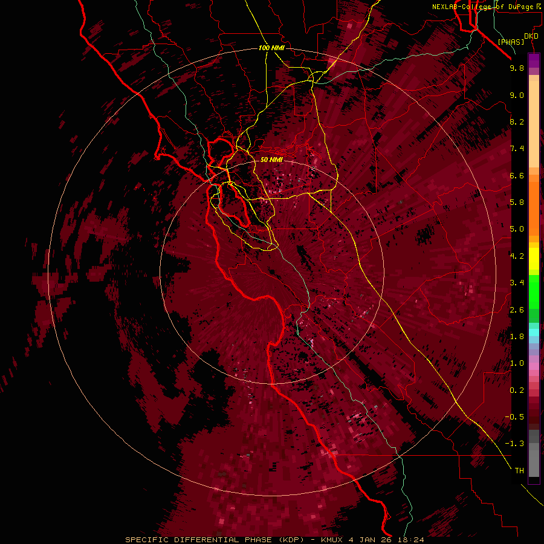The image size is (544, 544).
Task: Click the 9.0 value on the color scale
Action: 517,95
